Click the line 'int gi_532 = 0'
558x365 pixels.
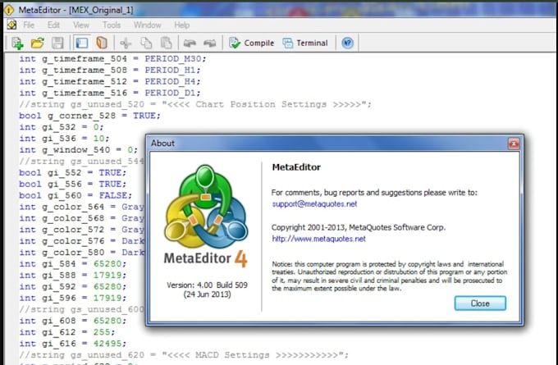(62, 127)
